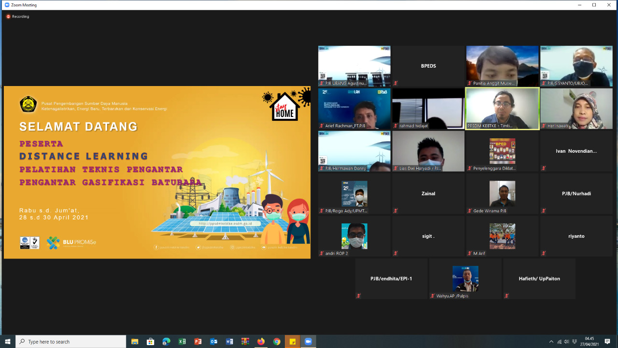Open the Windows notification center
This screenshot has height=348, width=618.
[607, 342]
